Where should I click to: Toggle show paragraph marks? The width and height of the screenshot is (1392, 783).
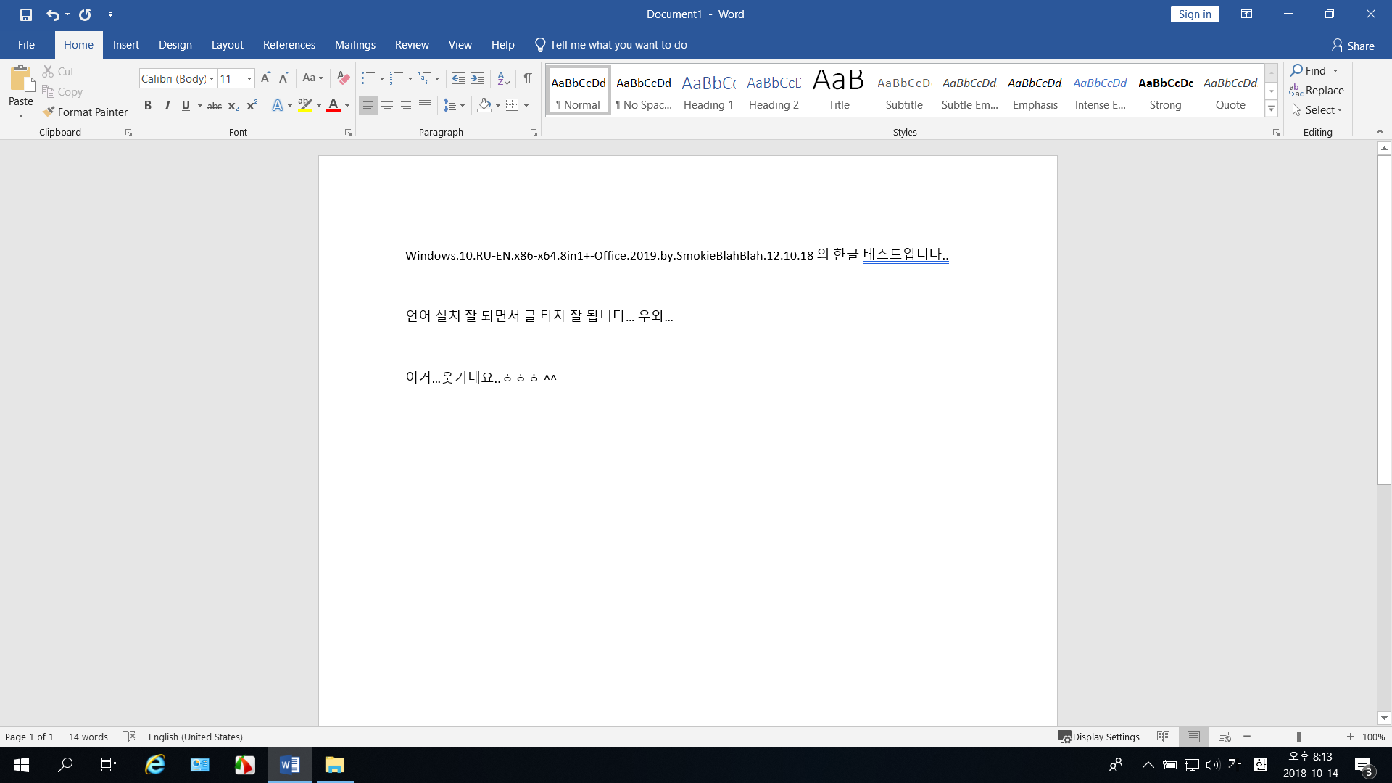point(528,78)
